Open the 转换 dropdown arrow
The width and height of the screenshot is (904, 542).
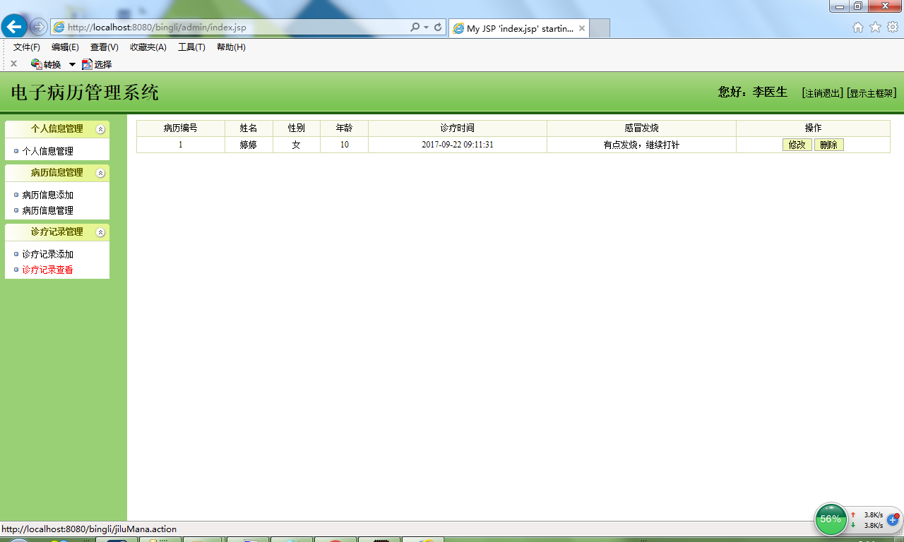click(x=72, y=64)
